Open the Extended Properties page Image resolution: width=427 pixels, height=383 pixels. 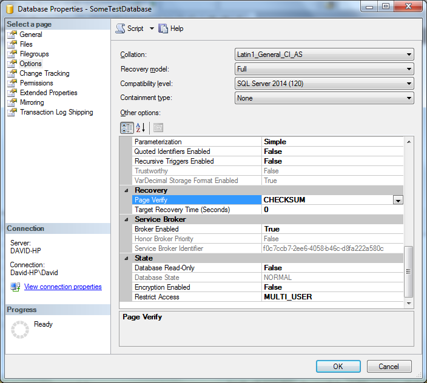(x=49, y=93)
